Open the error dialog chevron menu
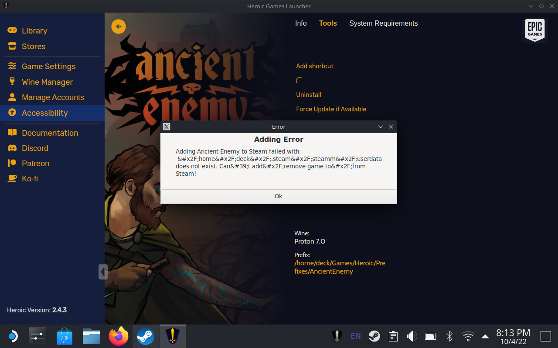Screen dimensions: 558x348 click(x=381, y=127)
